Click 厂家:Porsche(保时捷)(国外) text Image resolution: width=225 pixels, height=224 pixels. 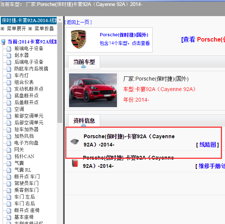click(156, 79)
